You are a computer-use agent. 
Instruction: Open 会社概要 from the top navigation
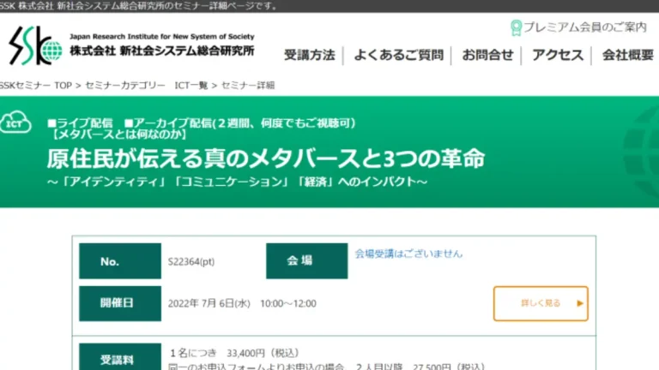(x=627, y=56)
